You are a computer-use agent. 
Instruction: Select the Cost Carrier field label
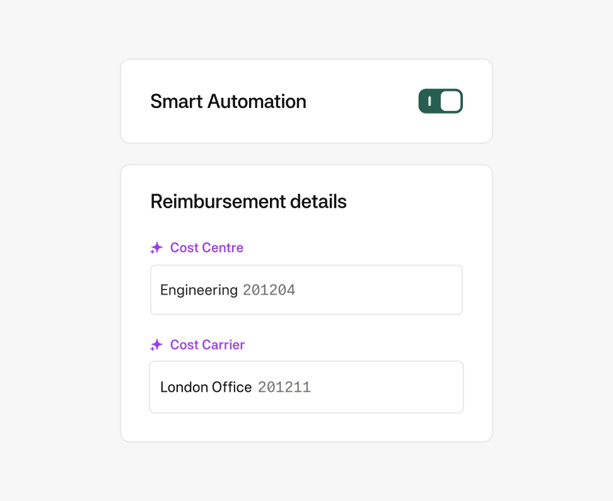(207, 345)
